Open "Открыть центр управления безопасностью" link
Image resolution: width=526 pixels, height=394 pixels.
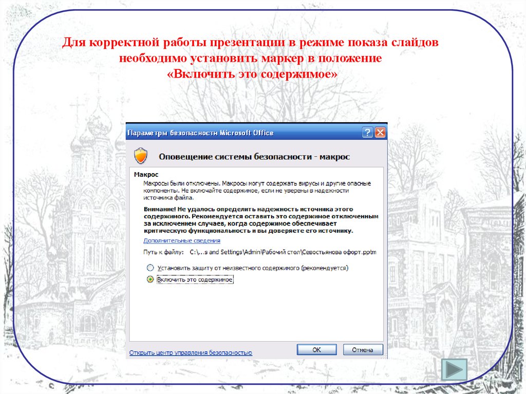pyautogui.click(x=191, y=352)
